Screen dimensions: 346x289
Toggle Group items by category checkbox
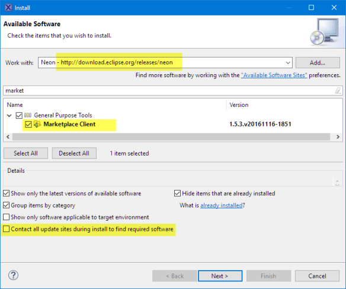(x=6, y=205)
